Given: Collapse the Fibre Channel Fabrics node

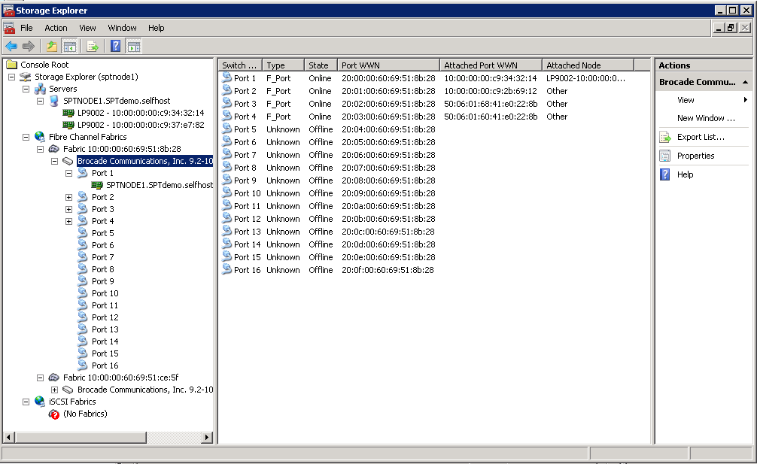Looking at the screenshot, I should pos(26,137).
